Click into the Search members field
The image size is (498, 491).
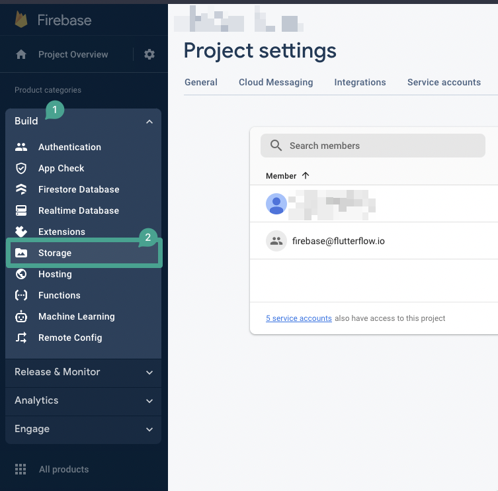pos(372,146)
